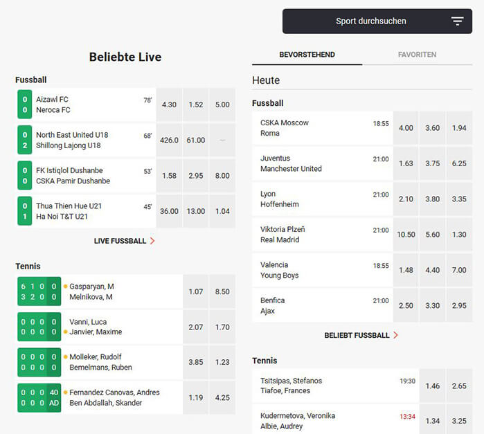Open the Kudermetova vs Albie tennis match

click(336, 419)
